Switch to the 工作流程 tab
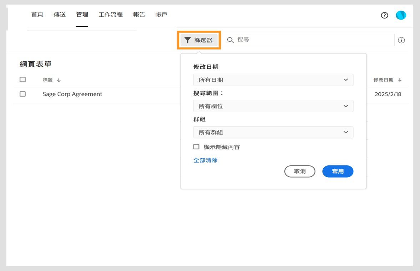The width and height of the screenshot is (420, 271). (111, 15)
